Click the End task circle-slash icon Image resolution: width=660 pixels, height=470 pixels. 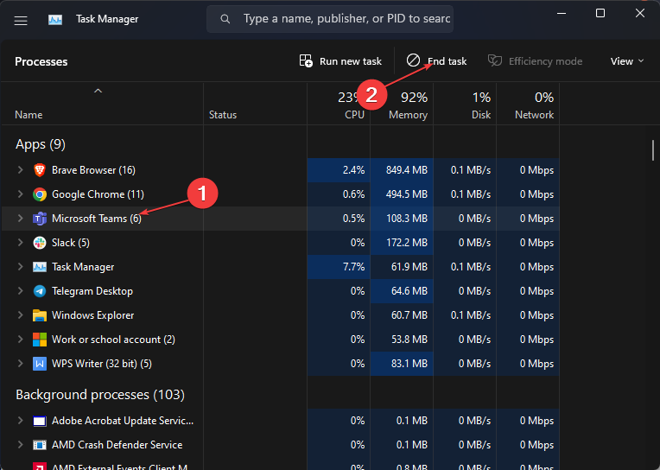click(413, 60)
